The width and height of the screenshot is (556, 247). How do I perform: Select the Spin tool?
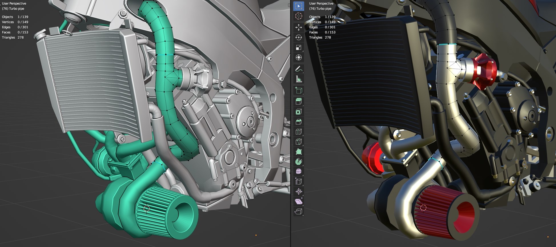[x=298, y=162]
